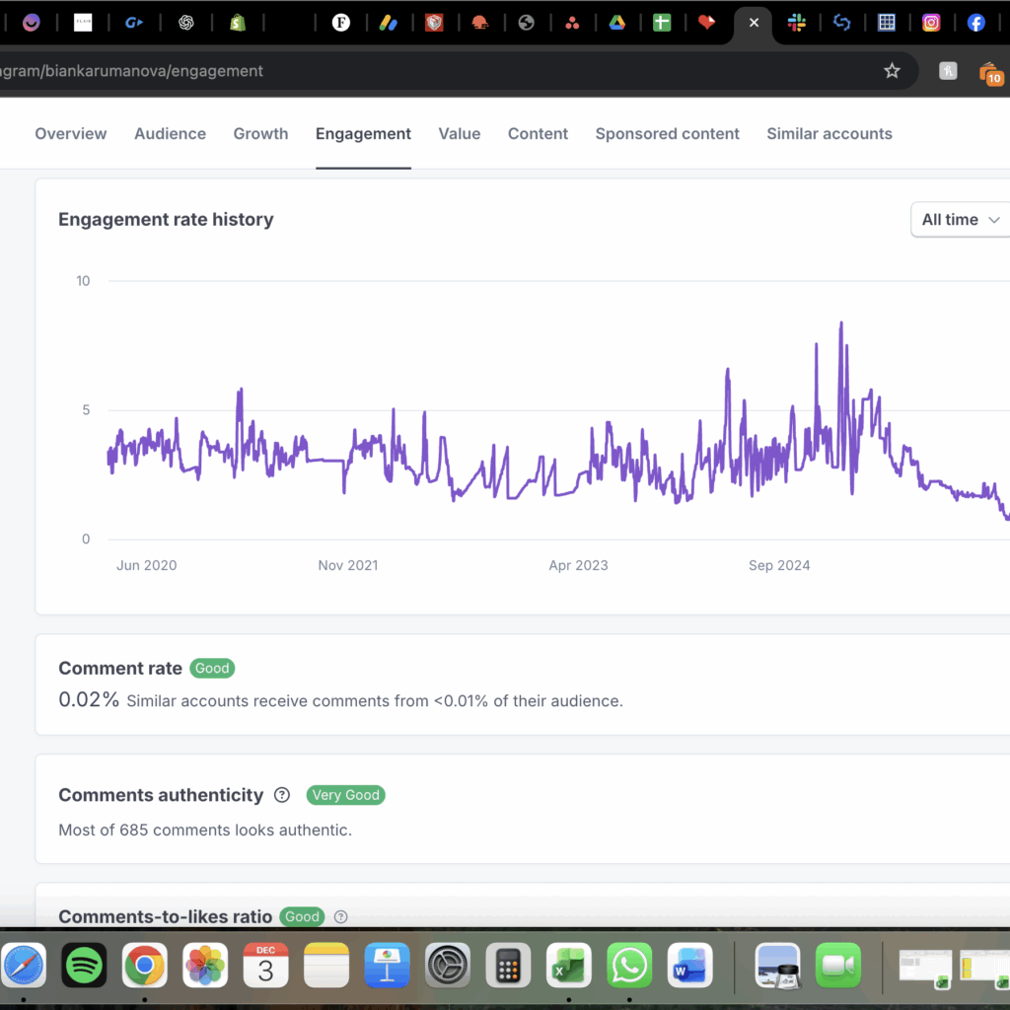Switch to the Shopify browser tab
The height and width of the screenshot is (1010, 1010).
coord(237,23)
